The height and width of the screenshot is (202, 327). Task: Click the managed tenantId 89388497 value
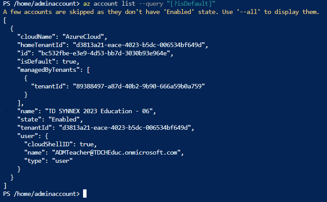coord(139,86)
